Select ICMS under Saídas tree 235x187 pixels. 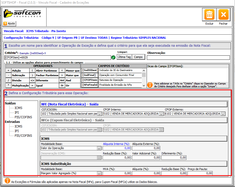tap(19, 108)
